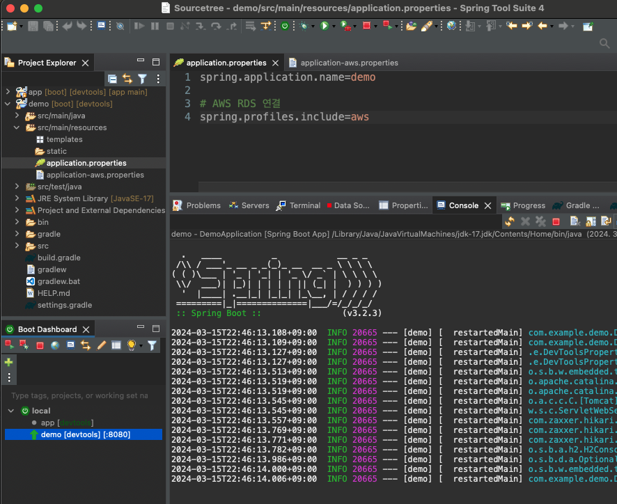Viewport: 617px width, 504px height.
Task: Open the Project Explorer filter icon
Action: click(143, 79)
